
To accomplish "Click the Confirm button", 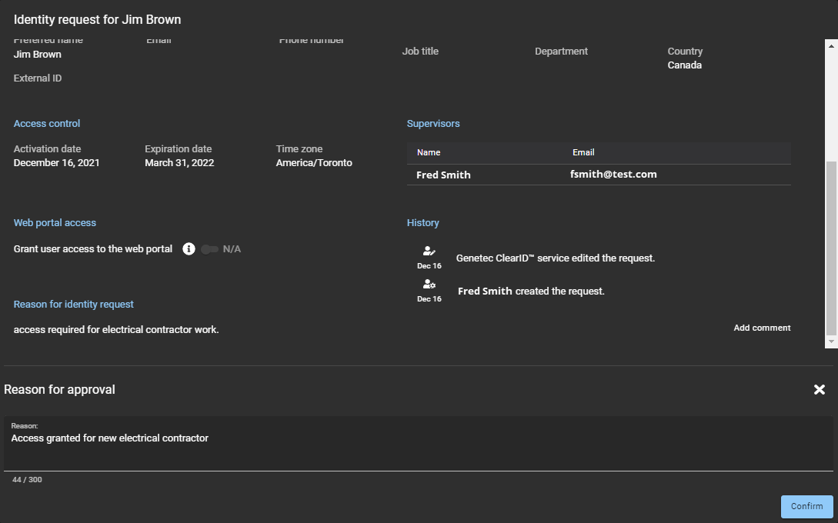I will (x=806, y=506).
